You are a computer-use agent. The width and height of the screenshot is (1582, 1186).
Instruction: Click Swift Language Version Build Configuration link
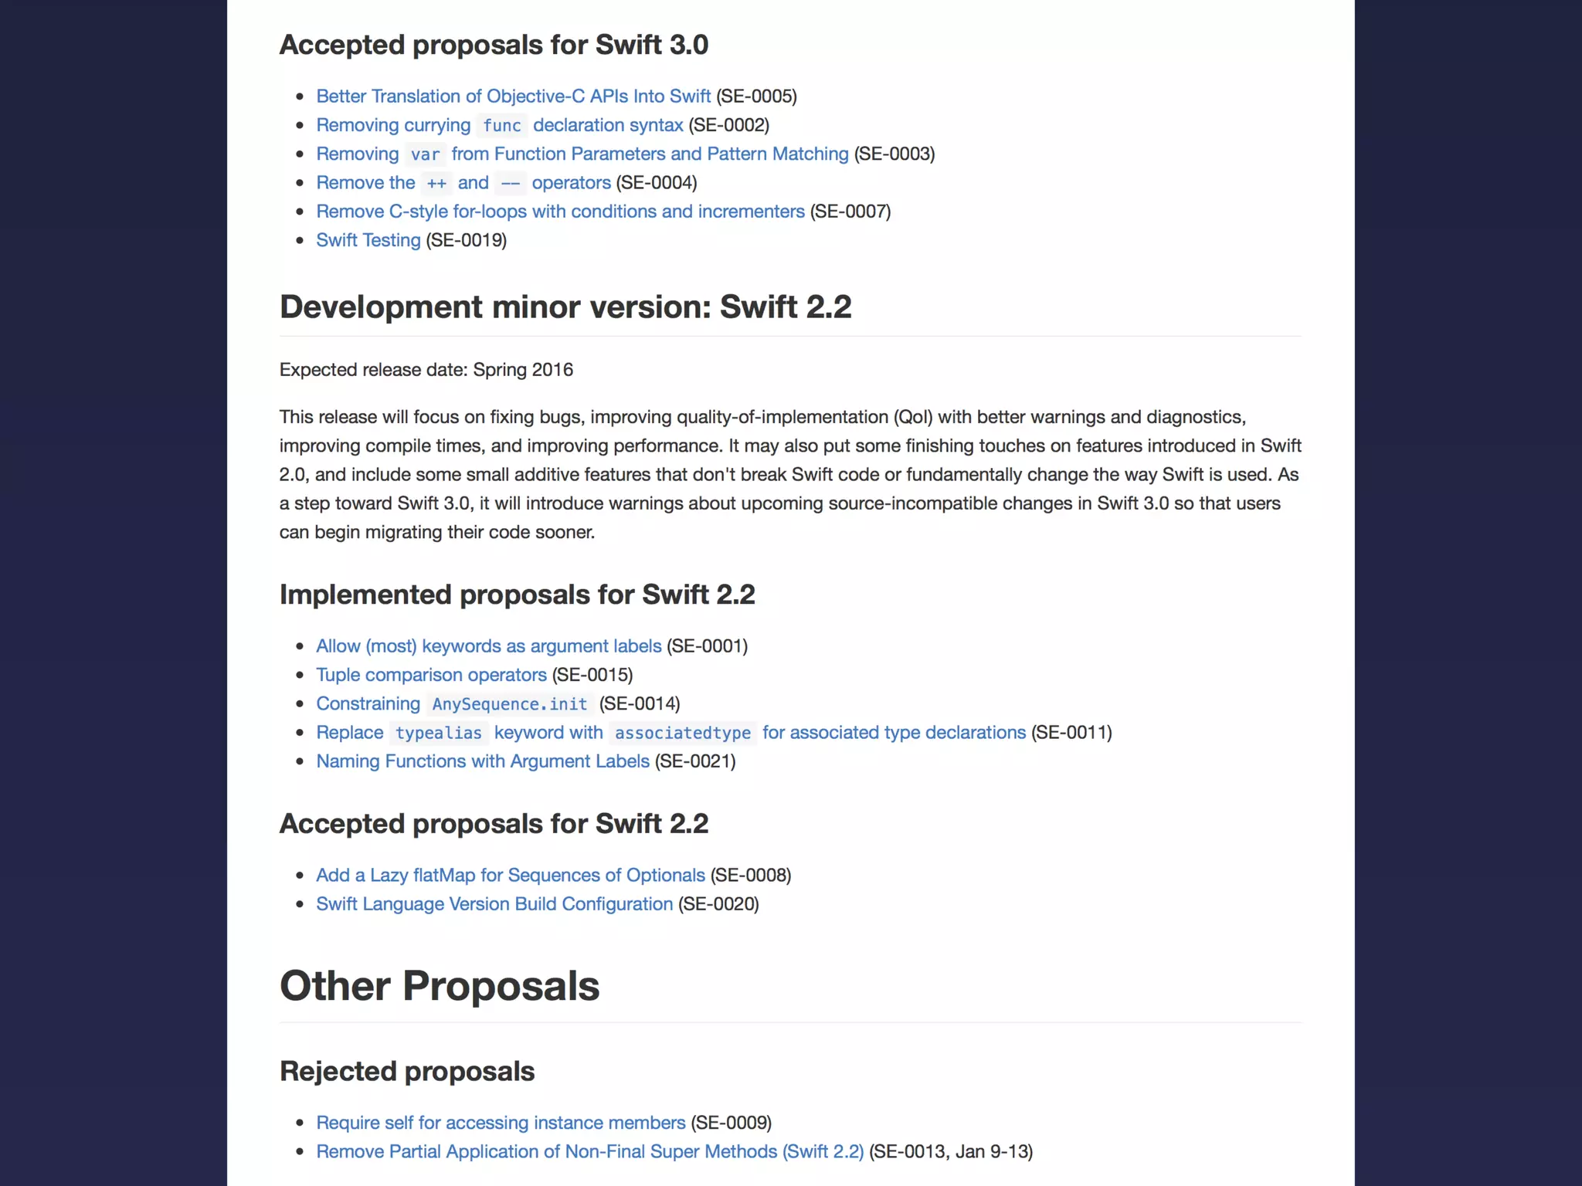pos(494,904)
